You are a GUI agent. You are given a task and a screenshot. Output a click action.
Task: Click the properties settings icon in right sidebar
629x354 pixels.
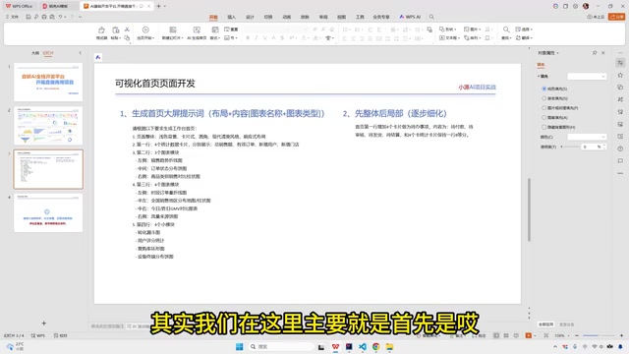(620, 63)
